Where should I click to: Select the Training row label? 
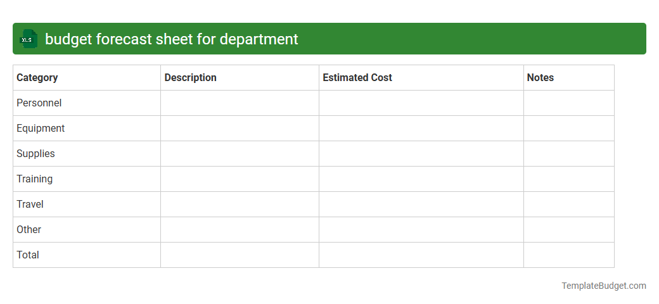(x=34, y=179)
